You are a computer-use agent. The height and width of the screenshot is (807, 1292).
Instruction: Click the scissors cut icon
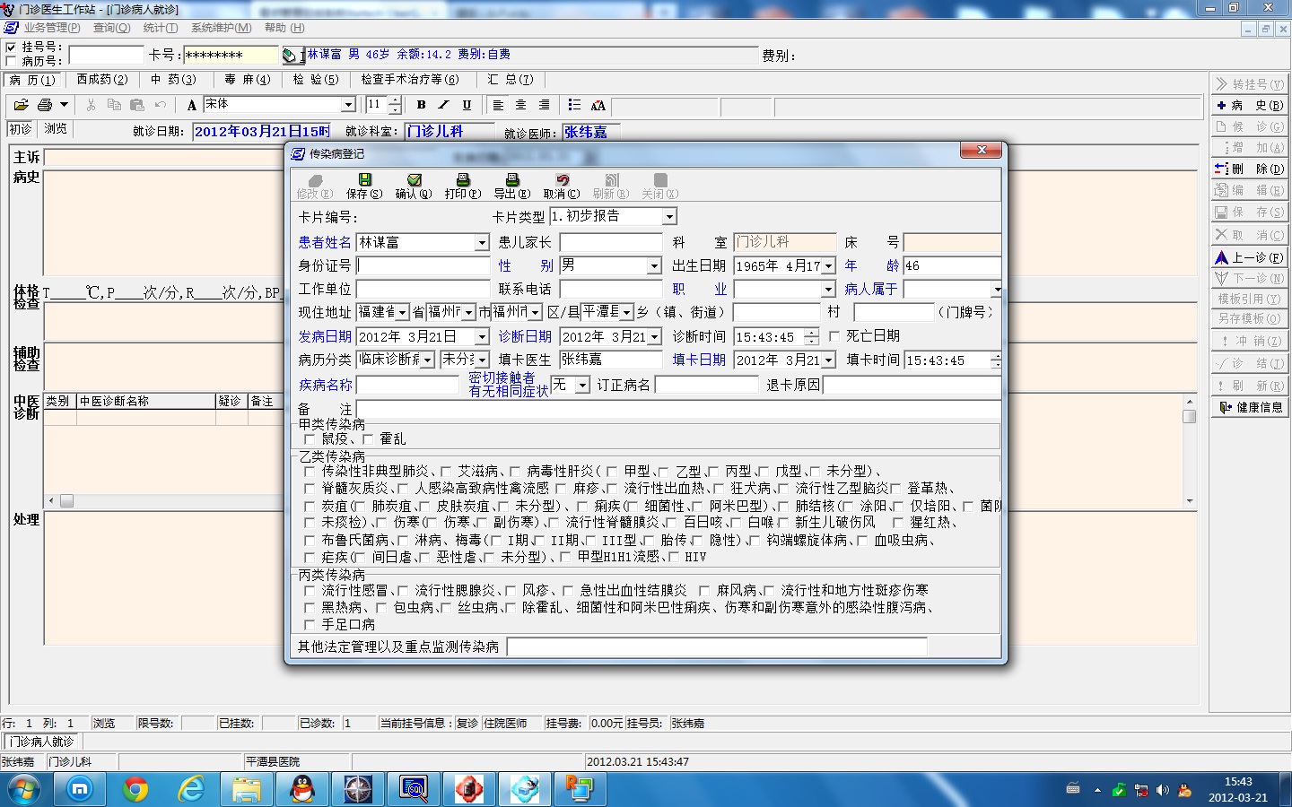tap(91, 105)
